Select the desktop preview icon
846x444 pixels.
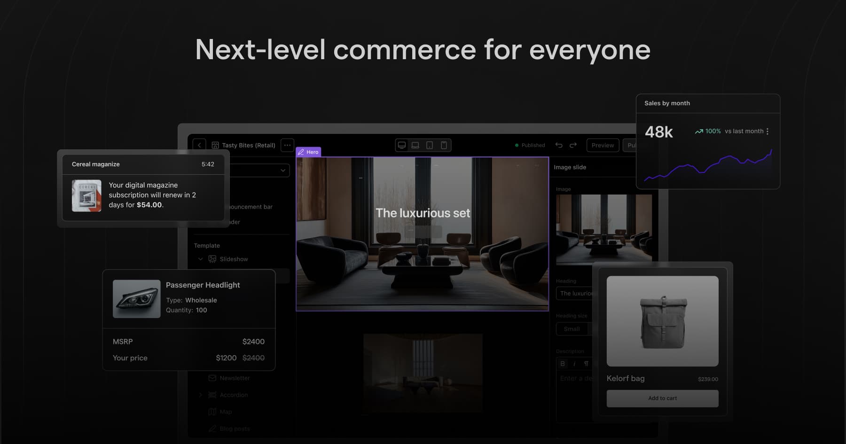[401, 145]
